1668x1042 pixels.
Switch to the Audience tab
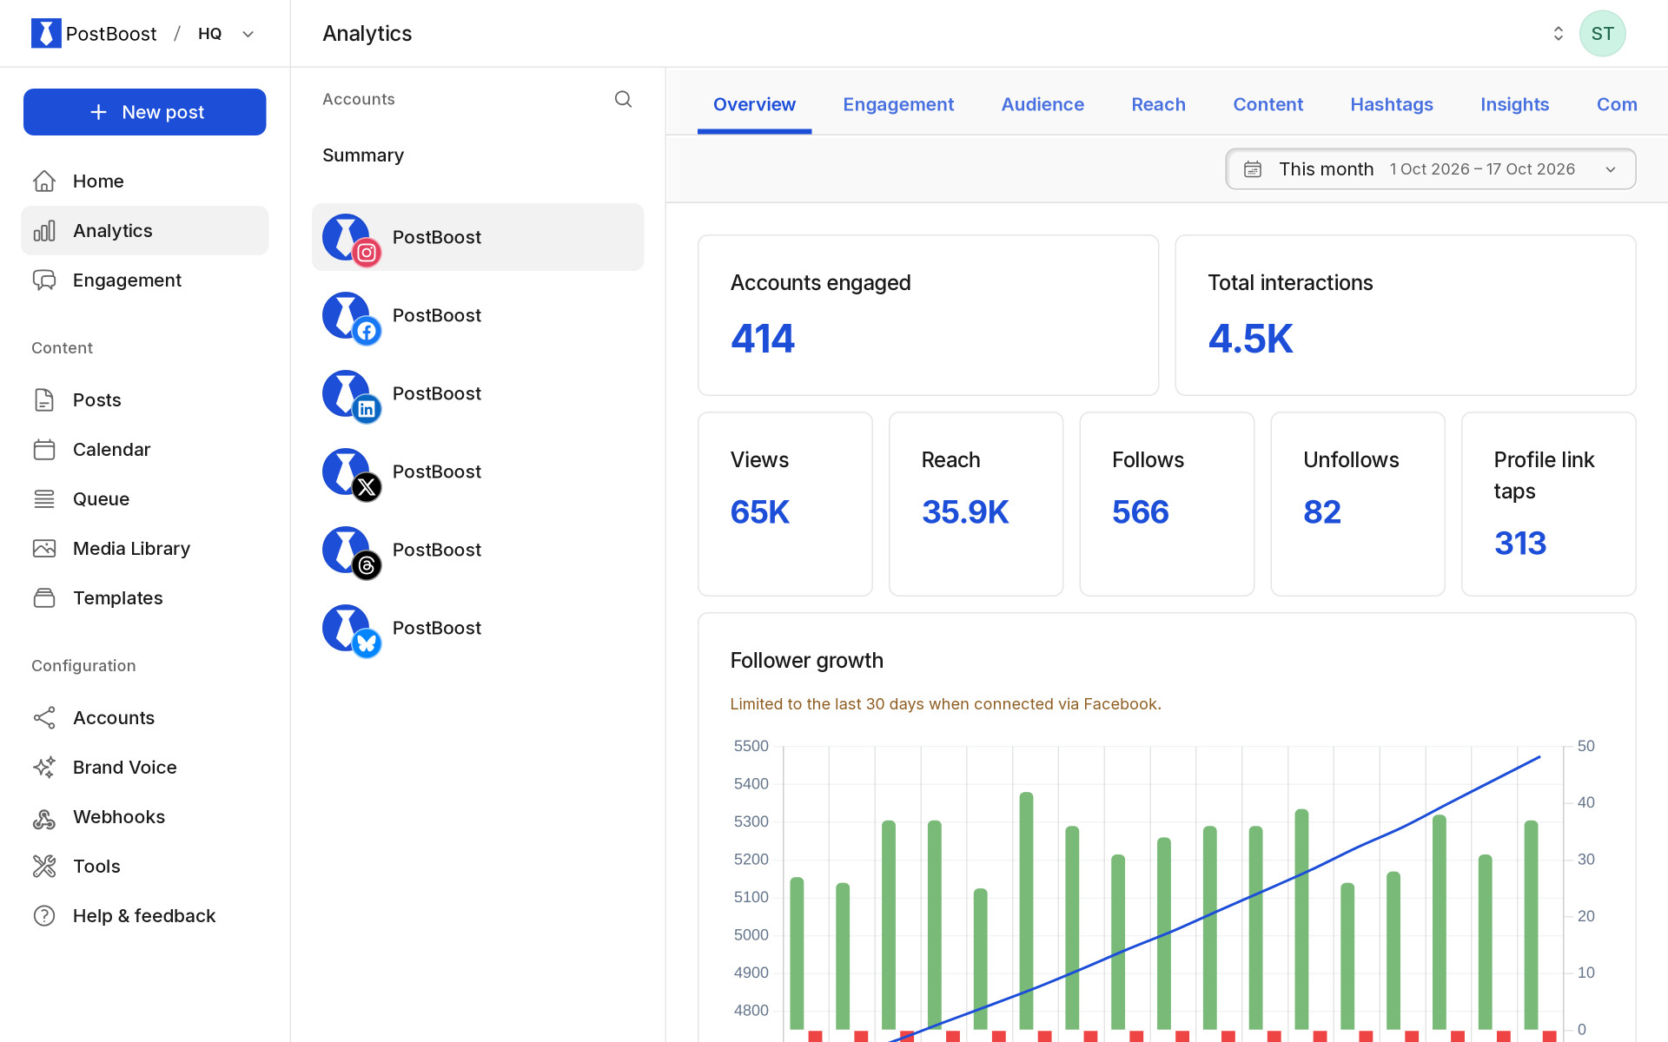[x=1042, y=104]
